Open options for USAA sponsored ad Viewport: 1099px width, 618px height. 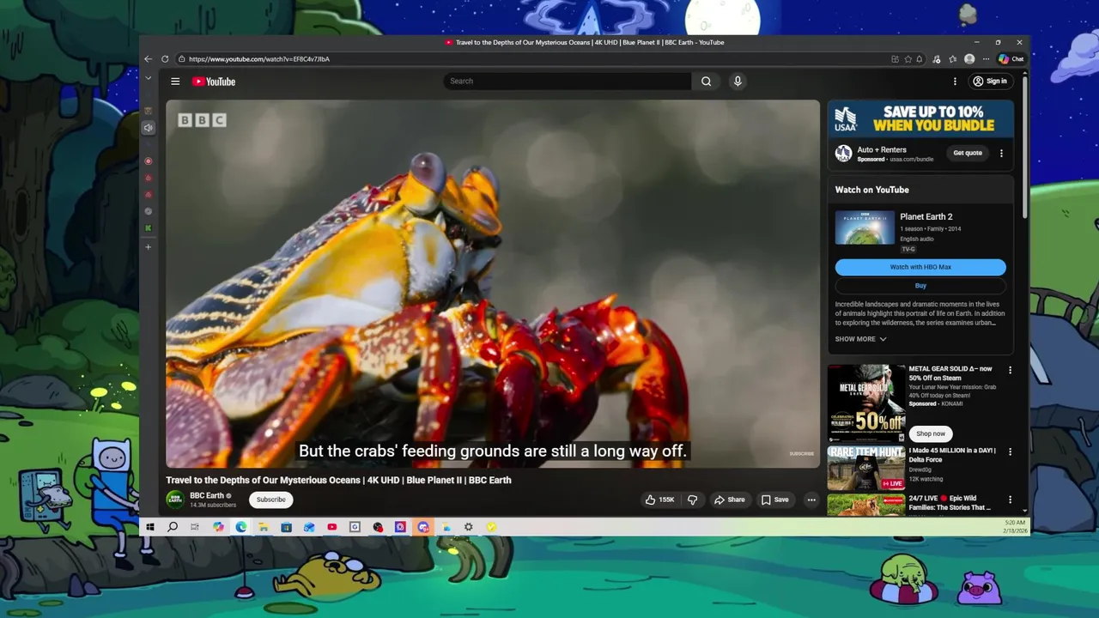click(x=1001, y=153)
